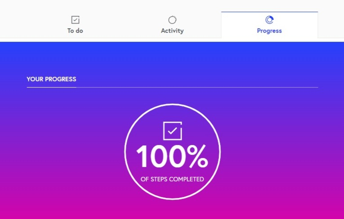The image size is (344, 219).
Task: Click the word COMPLETED in the circle
Action: pyautogui.click(x=187, y=179)
